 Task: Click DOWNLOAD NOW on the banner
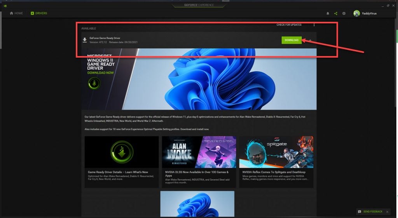click(101, 73)
